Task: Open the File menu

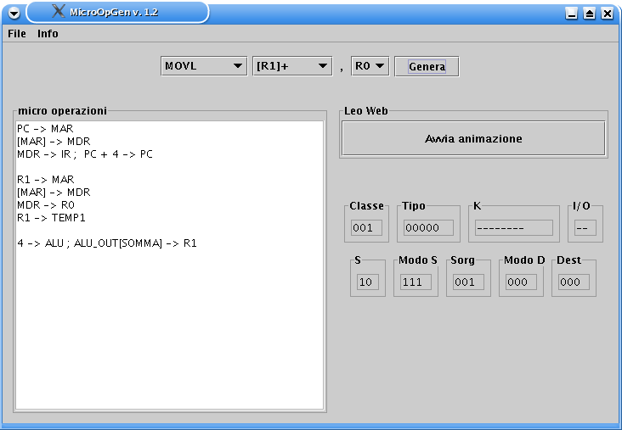Action: click(17, 34)
